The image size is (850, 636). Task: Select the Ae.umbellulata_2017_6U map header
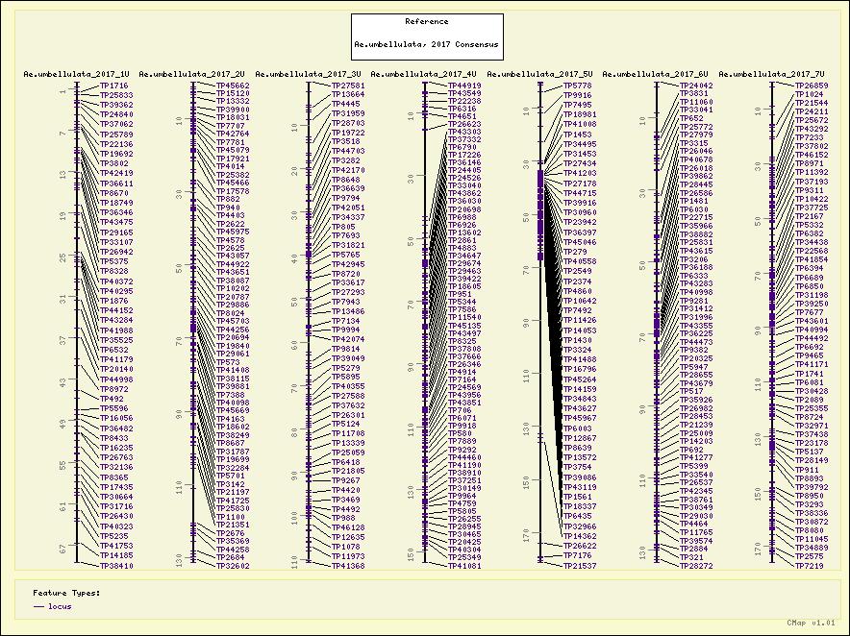click(656, 74)
